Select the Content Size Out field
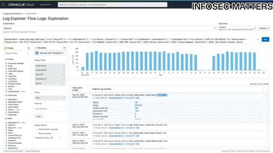The image size is (273, 153). (x=15, y=135)
